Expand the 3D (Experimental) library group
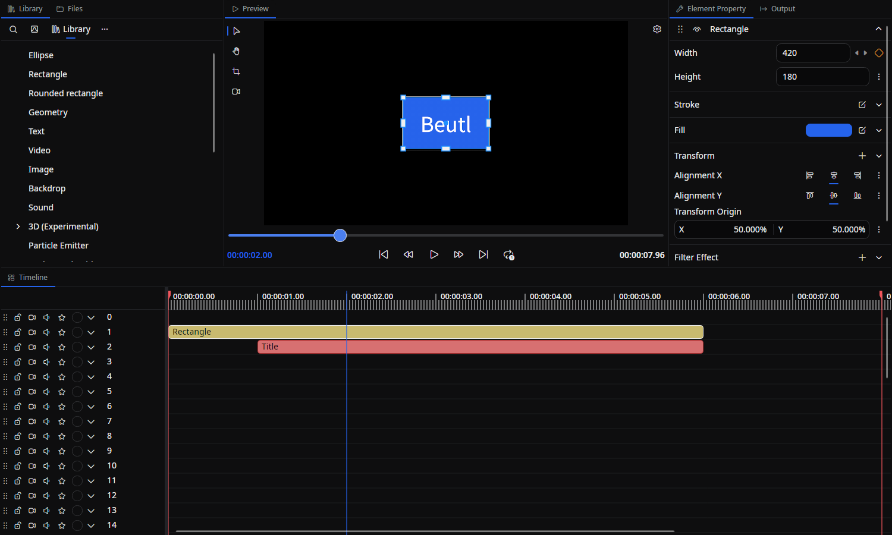Image resolution: width=892 pixels, height=535 pixels. 18,226
